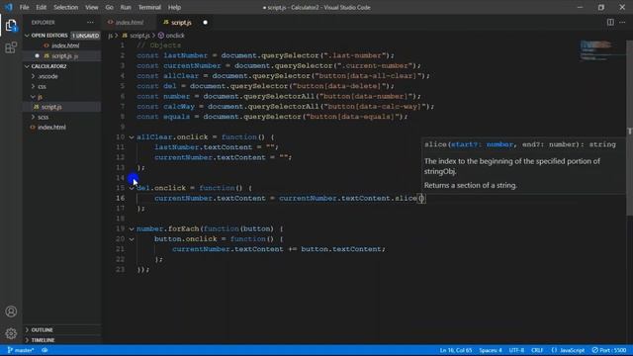
Task: Click the eye watch icon in status bar
Action: 45,350
